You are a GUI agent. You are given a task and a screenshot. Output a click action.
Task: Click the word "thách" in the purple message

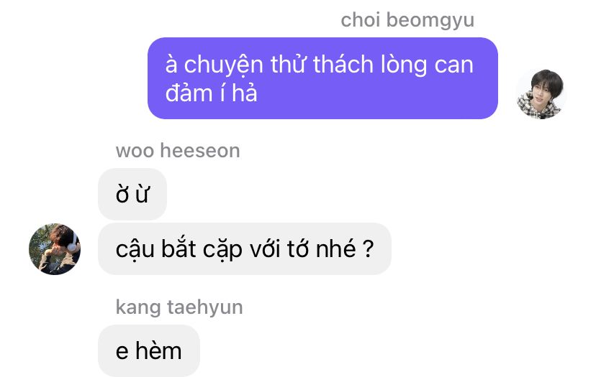click(x=343, y=64)
